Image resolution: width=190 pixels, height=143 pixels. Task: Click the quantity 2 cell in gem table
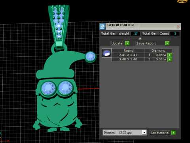coord(149,59)
